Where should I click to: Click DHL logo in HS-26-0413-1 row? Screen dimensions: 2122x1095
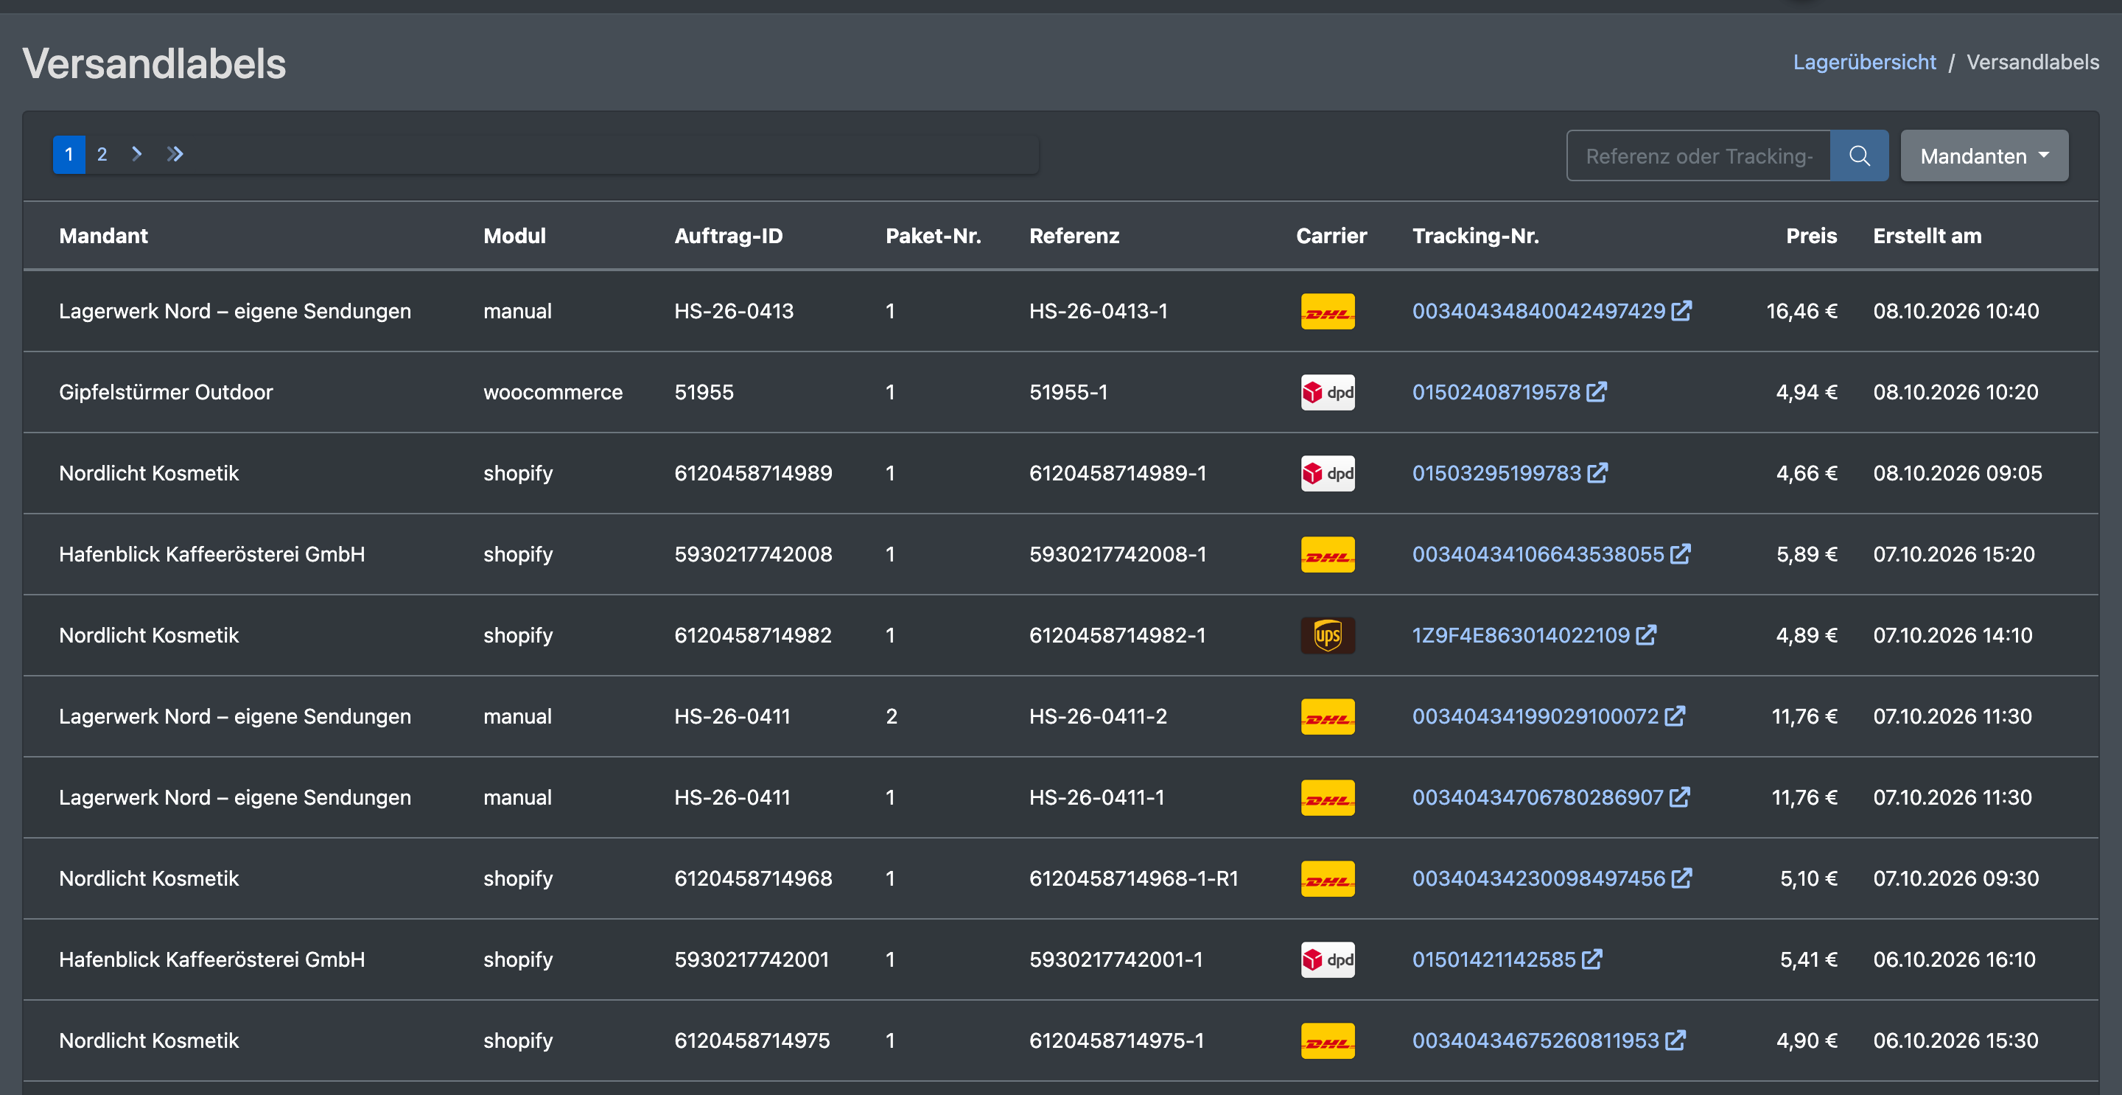pos(1327,312)
